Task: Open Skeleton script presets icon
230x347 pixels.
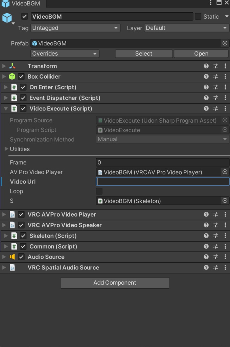Action: (x=216, y=236)
